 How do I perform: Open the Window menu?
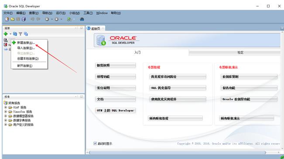coord(102,13)
